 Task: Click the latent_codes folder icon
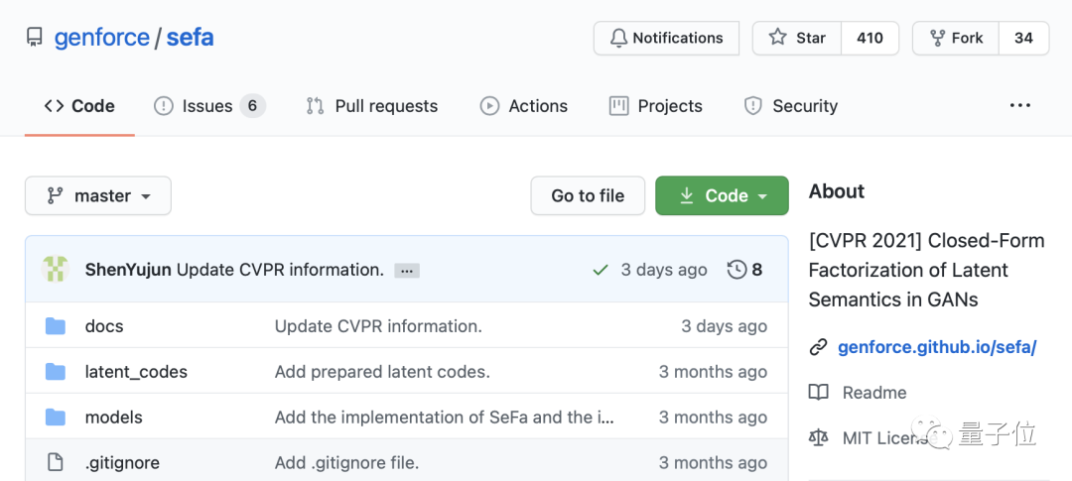56,372
